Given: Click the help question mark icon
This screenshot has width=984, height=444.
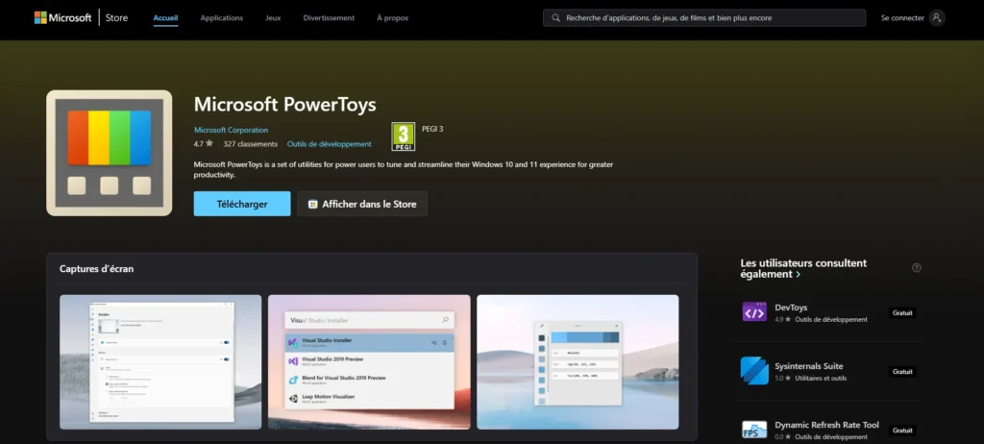Looking at the screenshot, I should click(x=916, y=268).
